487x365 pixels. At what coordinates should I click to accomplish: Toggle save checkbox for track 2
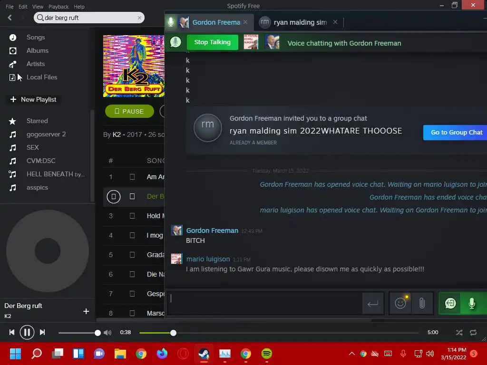[132, 196]
